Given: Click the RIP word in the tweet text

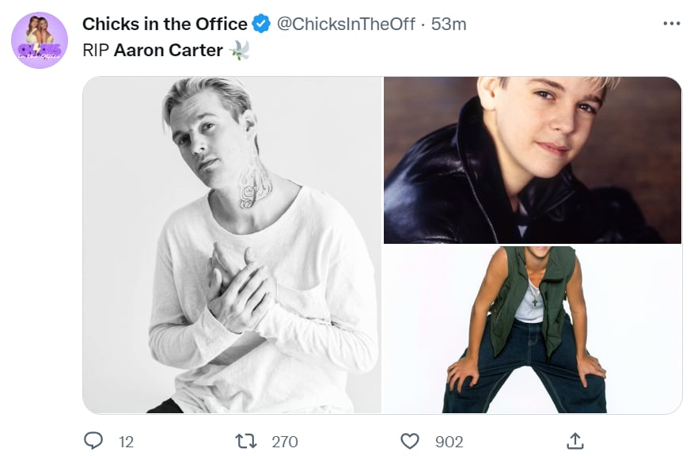Looking at the screenshot, I should coord(96,50).
